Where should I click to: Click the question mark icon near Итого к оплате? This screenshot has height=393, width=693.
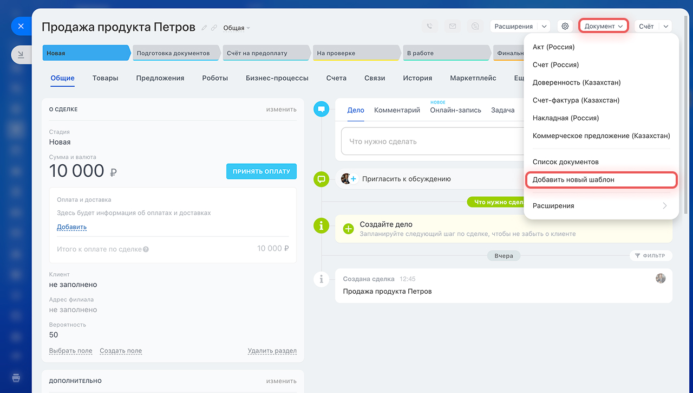pyautogui.click(x=146, y=249)
